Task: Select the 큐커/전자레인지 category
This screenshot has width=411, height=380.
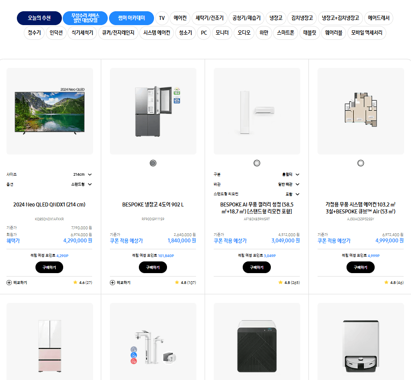Action: pyautogui.click(x=118, y=33)
